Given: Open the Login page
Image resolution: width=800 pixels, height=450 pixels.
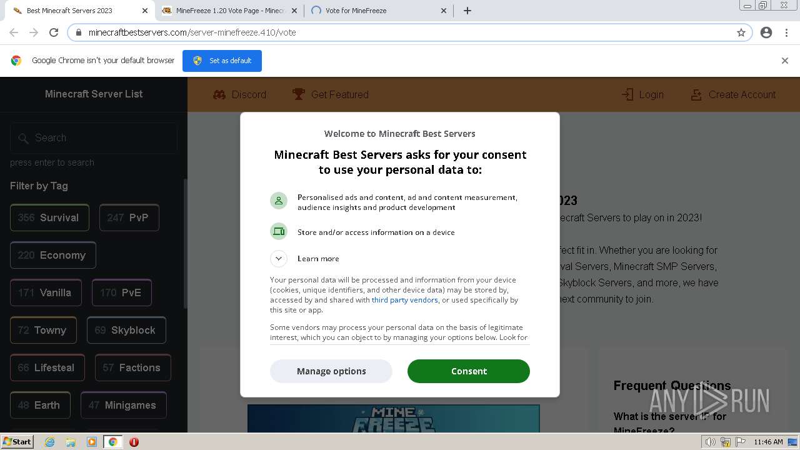Looking at the screenshot, I should (x=642, y=94).
